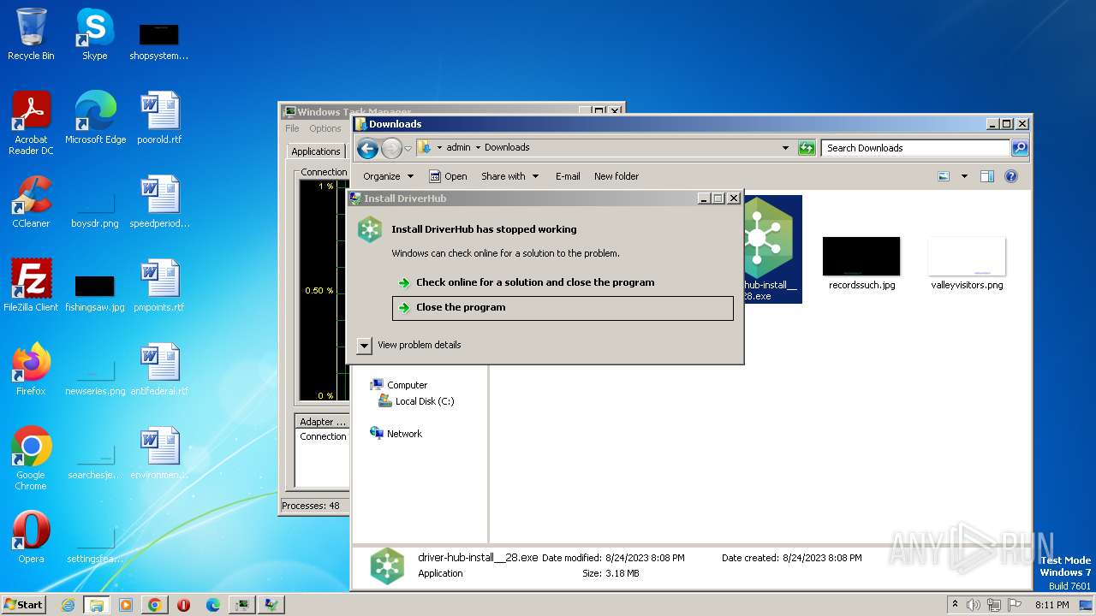Show the preview pane icon in Downloads
The image size is (1096, 616).
pyautogui.click(x=986, y=176)
